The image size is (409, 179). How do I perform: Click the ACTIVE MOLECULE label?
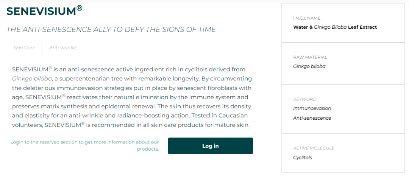point(314,148)
